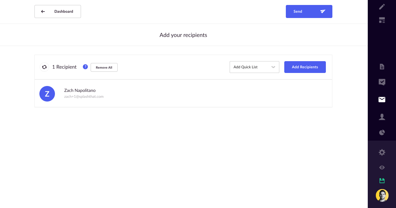The image size is (396, 208).
Task: Click the Add Recipients button
Action: click(305, 67)
